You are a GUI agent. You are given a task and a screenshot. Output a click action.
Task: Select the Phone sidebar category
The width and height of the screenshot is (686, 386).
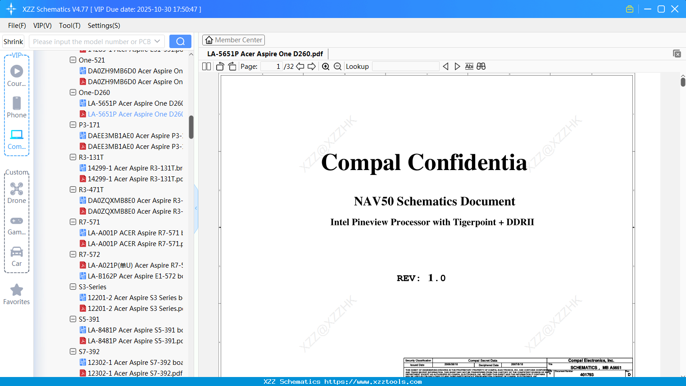(17, 107)
